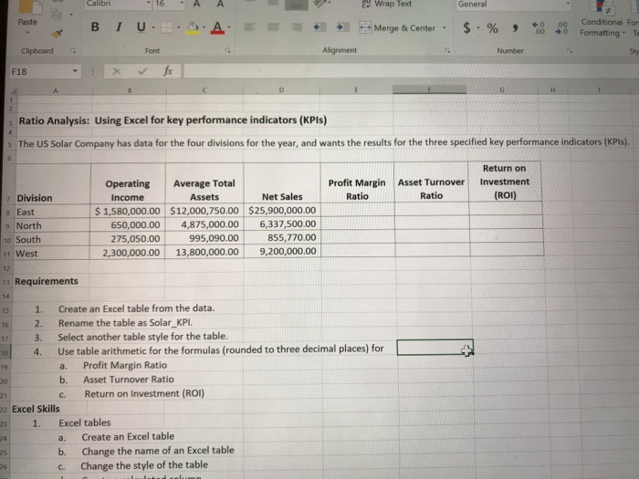Apply the yellow Fill Color bucket
The height and width of the screenshot is (479, 639).
tap(193, 27)
